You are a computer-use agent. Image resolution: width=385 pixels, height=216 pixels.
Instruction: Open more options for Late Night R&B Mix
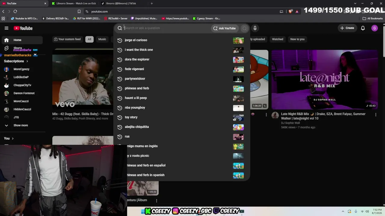coord(376,115)
